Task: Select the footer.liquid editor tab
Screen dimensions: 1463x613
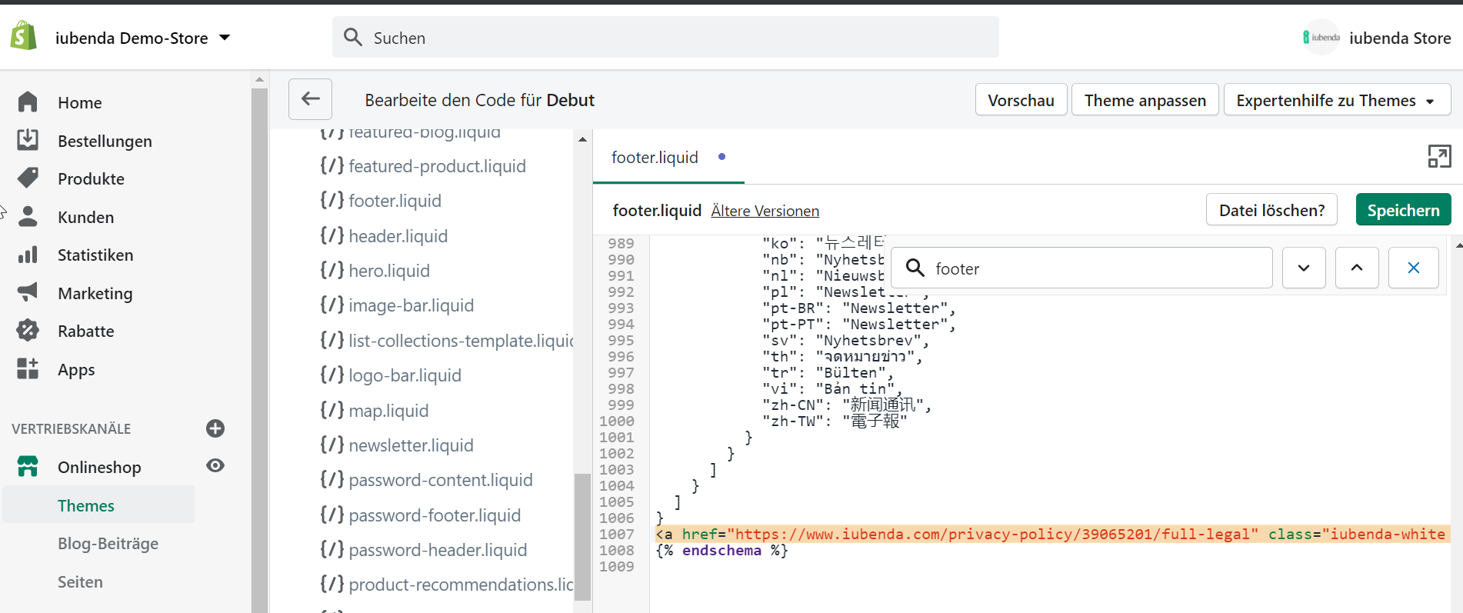Action: click(x=655, y=158)
